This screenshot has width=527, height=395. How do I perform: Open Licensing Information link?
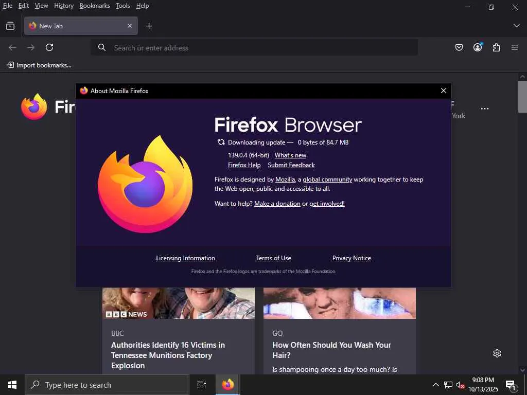click(185, 258)
